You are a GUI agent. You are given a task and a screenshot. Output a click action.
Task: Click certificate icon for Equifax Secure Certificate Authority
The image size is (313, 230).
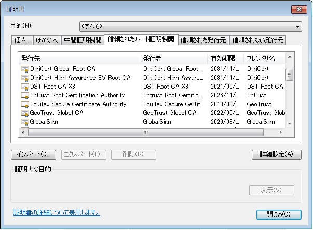pyautogui.click(x=25, y=104)
